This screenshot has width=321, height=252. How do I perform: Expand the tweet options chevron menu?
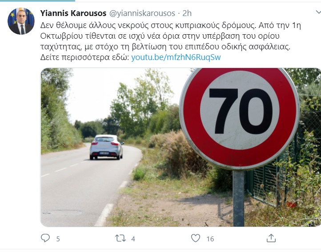318,13
